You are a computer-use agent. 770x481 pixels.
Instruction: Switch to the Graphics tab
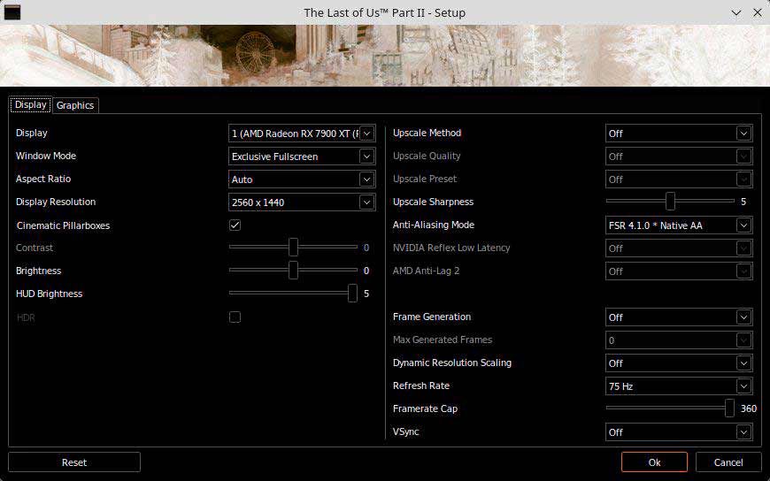[x=75, y=105]
